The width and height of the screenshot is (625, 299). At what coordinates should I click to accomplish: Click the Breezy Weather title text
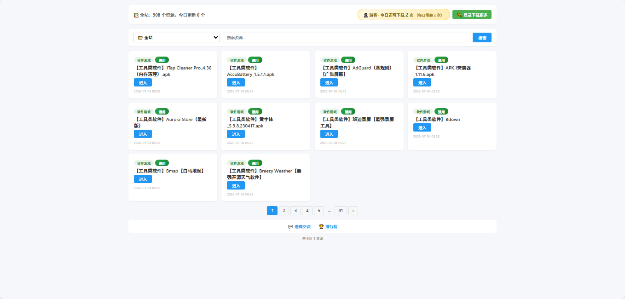(x=265, y=174)
